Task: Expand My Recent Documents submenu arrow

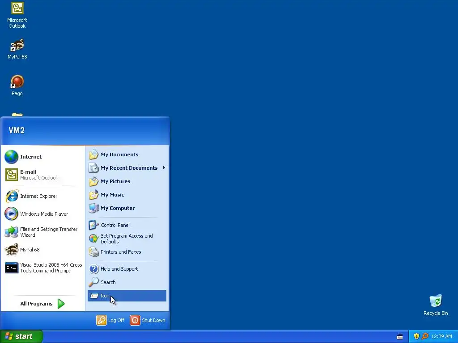Action: (x=164, y=168)
